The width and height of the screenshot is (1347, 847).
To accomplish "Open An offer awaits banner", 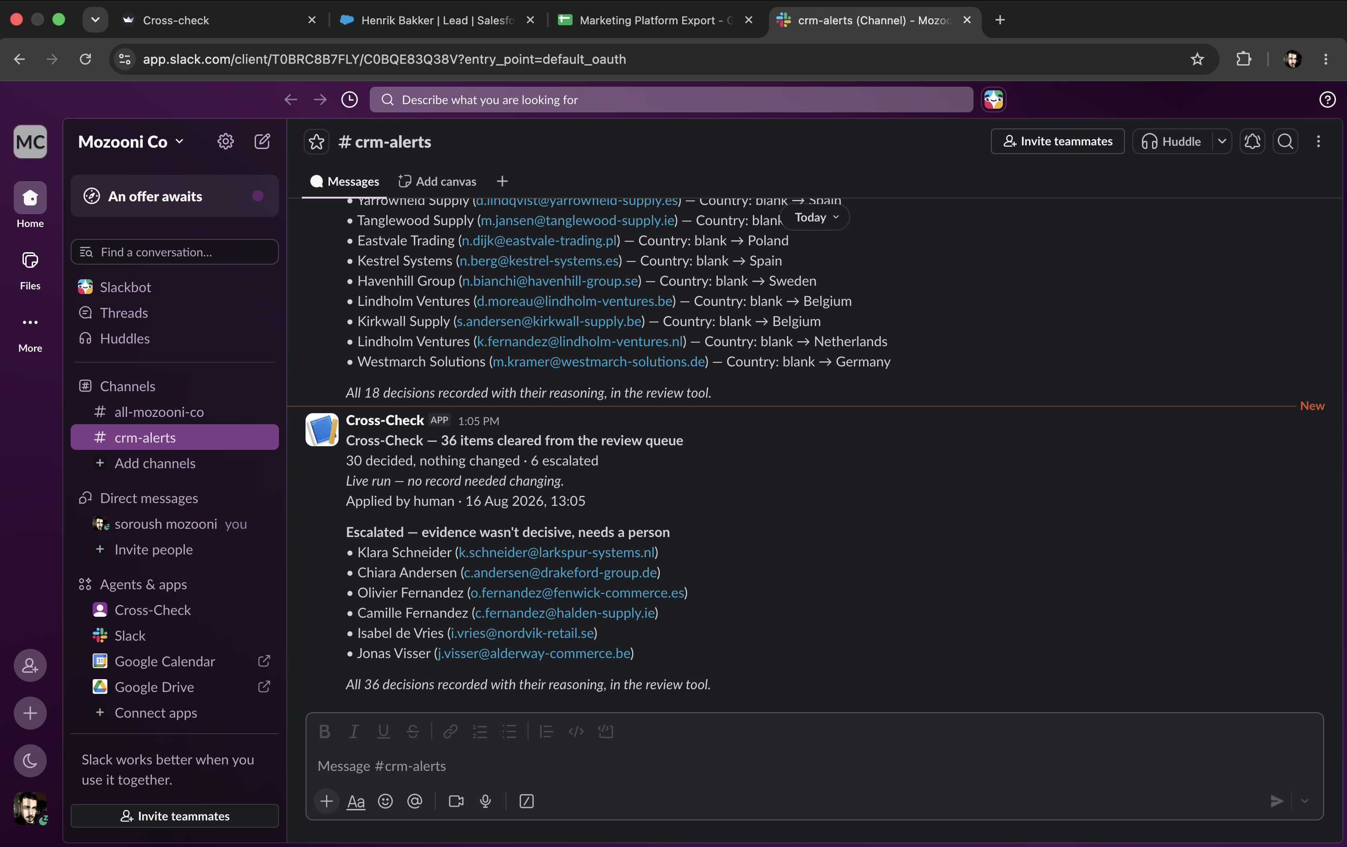I will click(174, 196).
